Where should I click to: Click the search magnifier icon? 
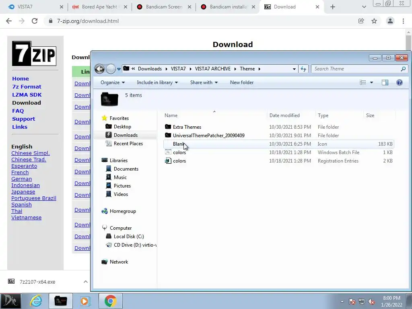403,69
